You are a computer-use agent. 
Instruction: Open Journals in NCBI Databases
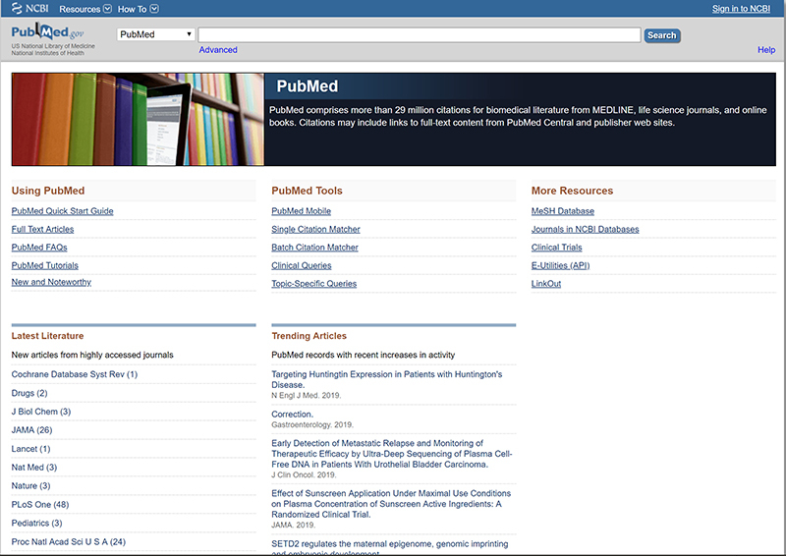click(x=585, y=229)
